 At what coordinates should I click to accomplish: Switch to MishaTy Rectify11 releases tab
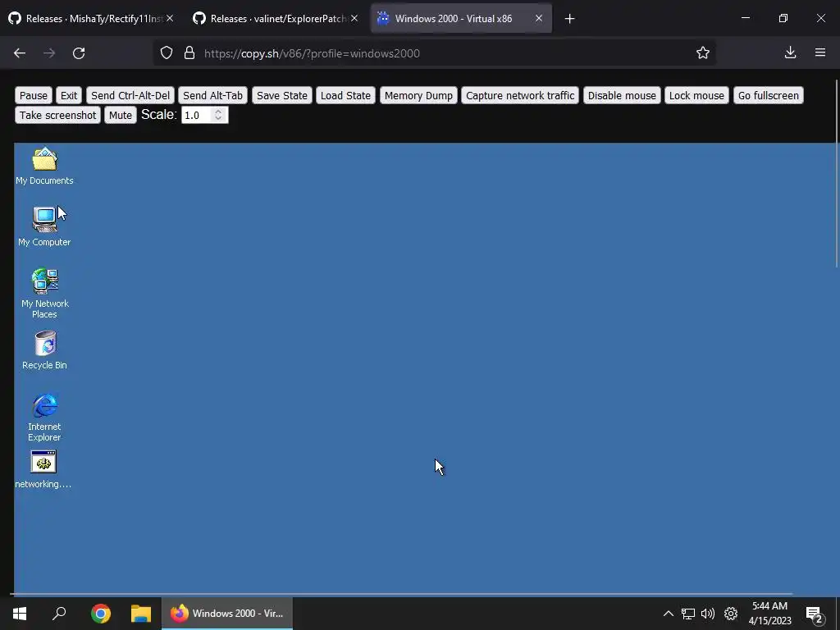91,18
